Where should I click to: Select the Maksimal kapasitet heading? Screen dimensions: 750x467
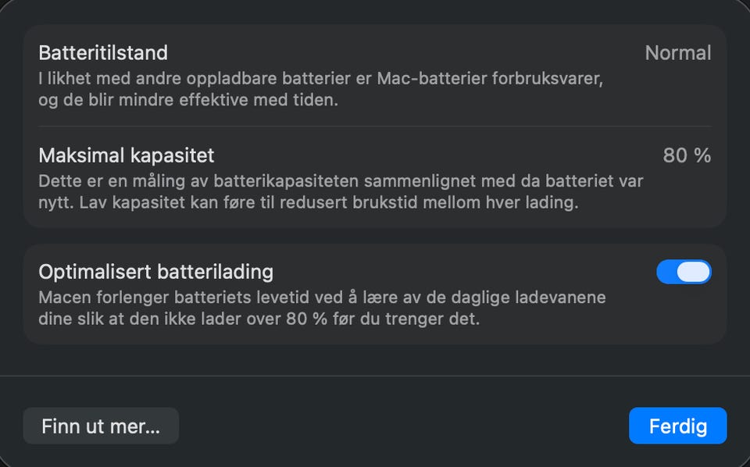[x=127, y=155]
